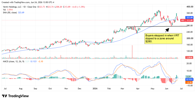Viewport: 196px width, 101px height.
Task: Click the O323.73 open value in header
Action: pos(41,7)
